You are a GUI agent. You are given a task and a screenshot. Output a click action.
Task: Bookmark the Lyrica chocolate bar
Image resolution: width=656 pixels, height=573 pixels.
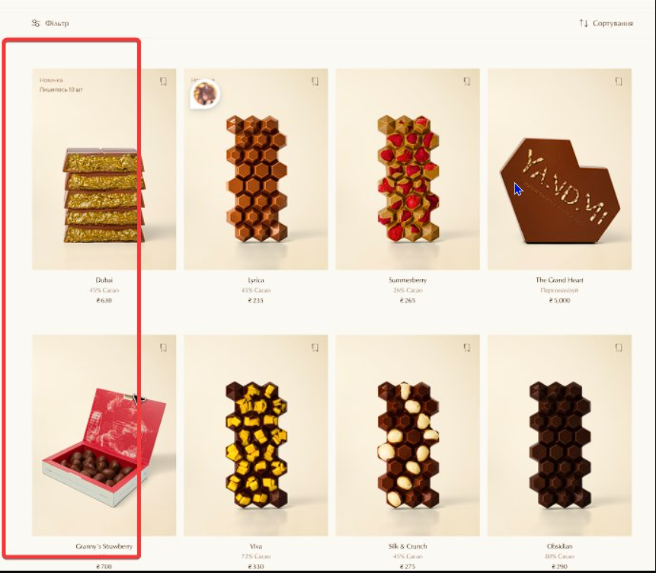click(x=315, y=82)
